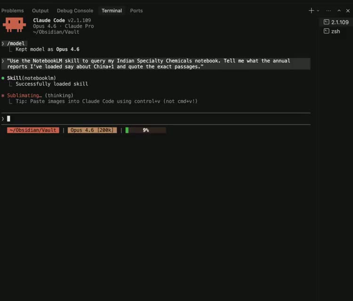
Task: Open the Output tab
Action: pos(40,10)
